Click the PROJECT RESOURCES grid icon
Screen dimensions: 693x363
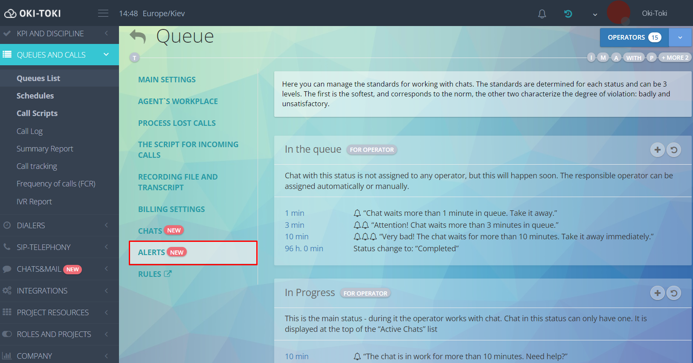point(7,312)
